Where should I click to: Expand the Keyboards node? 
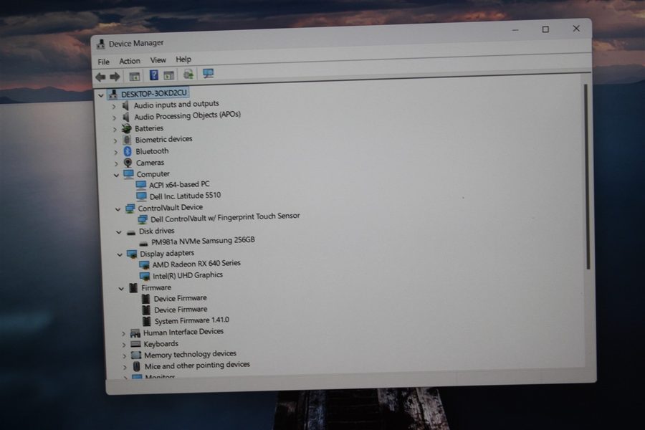click(123, 345)
